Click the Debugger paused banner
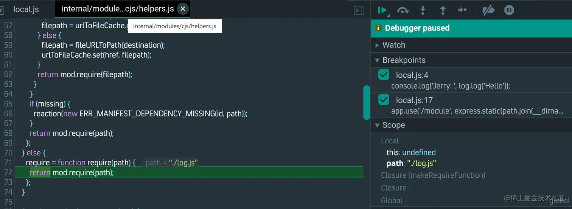The image size is (572, 209). [x=471, y=28]
